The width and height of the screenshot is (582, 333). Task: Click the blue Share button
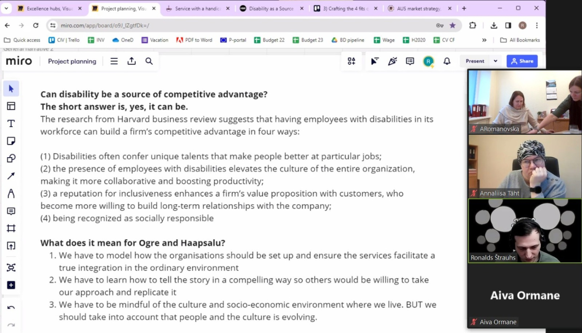[x=522, y=61]
